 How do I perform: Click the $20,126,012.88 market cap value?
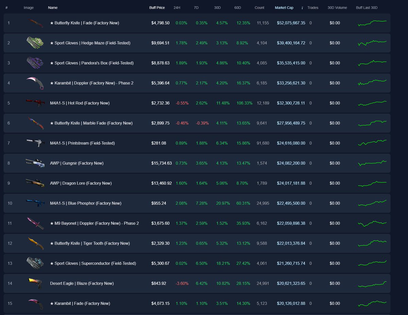point(291,303)
